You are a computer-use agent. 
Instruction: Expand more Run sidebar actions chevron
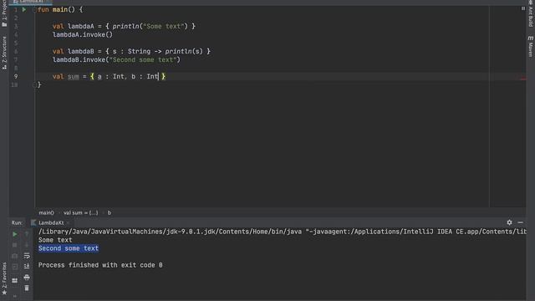[x=15, y=296]
